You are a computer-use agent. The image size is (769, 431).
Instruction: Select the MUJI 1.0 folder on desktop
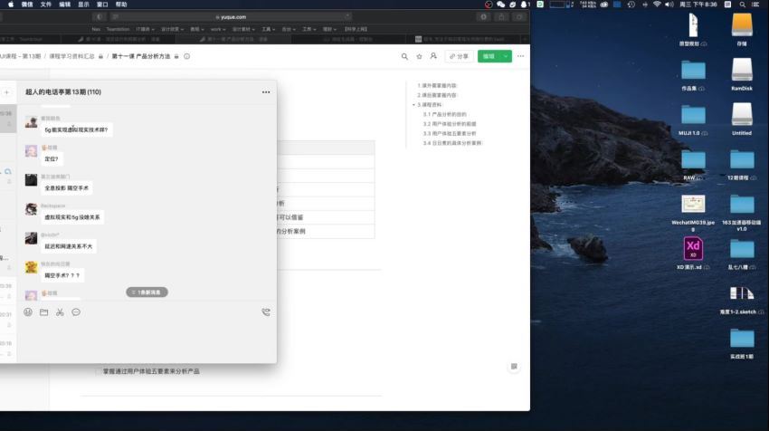pyautogui.click(x=693, y=115)
